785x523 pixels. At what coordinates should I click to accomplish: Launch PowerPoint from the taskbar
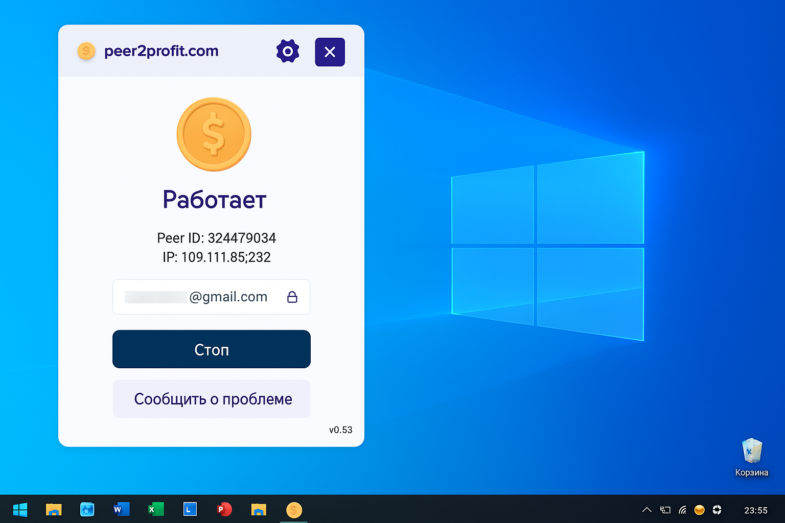coord(224,509)
